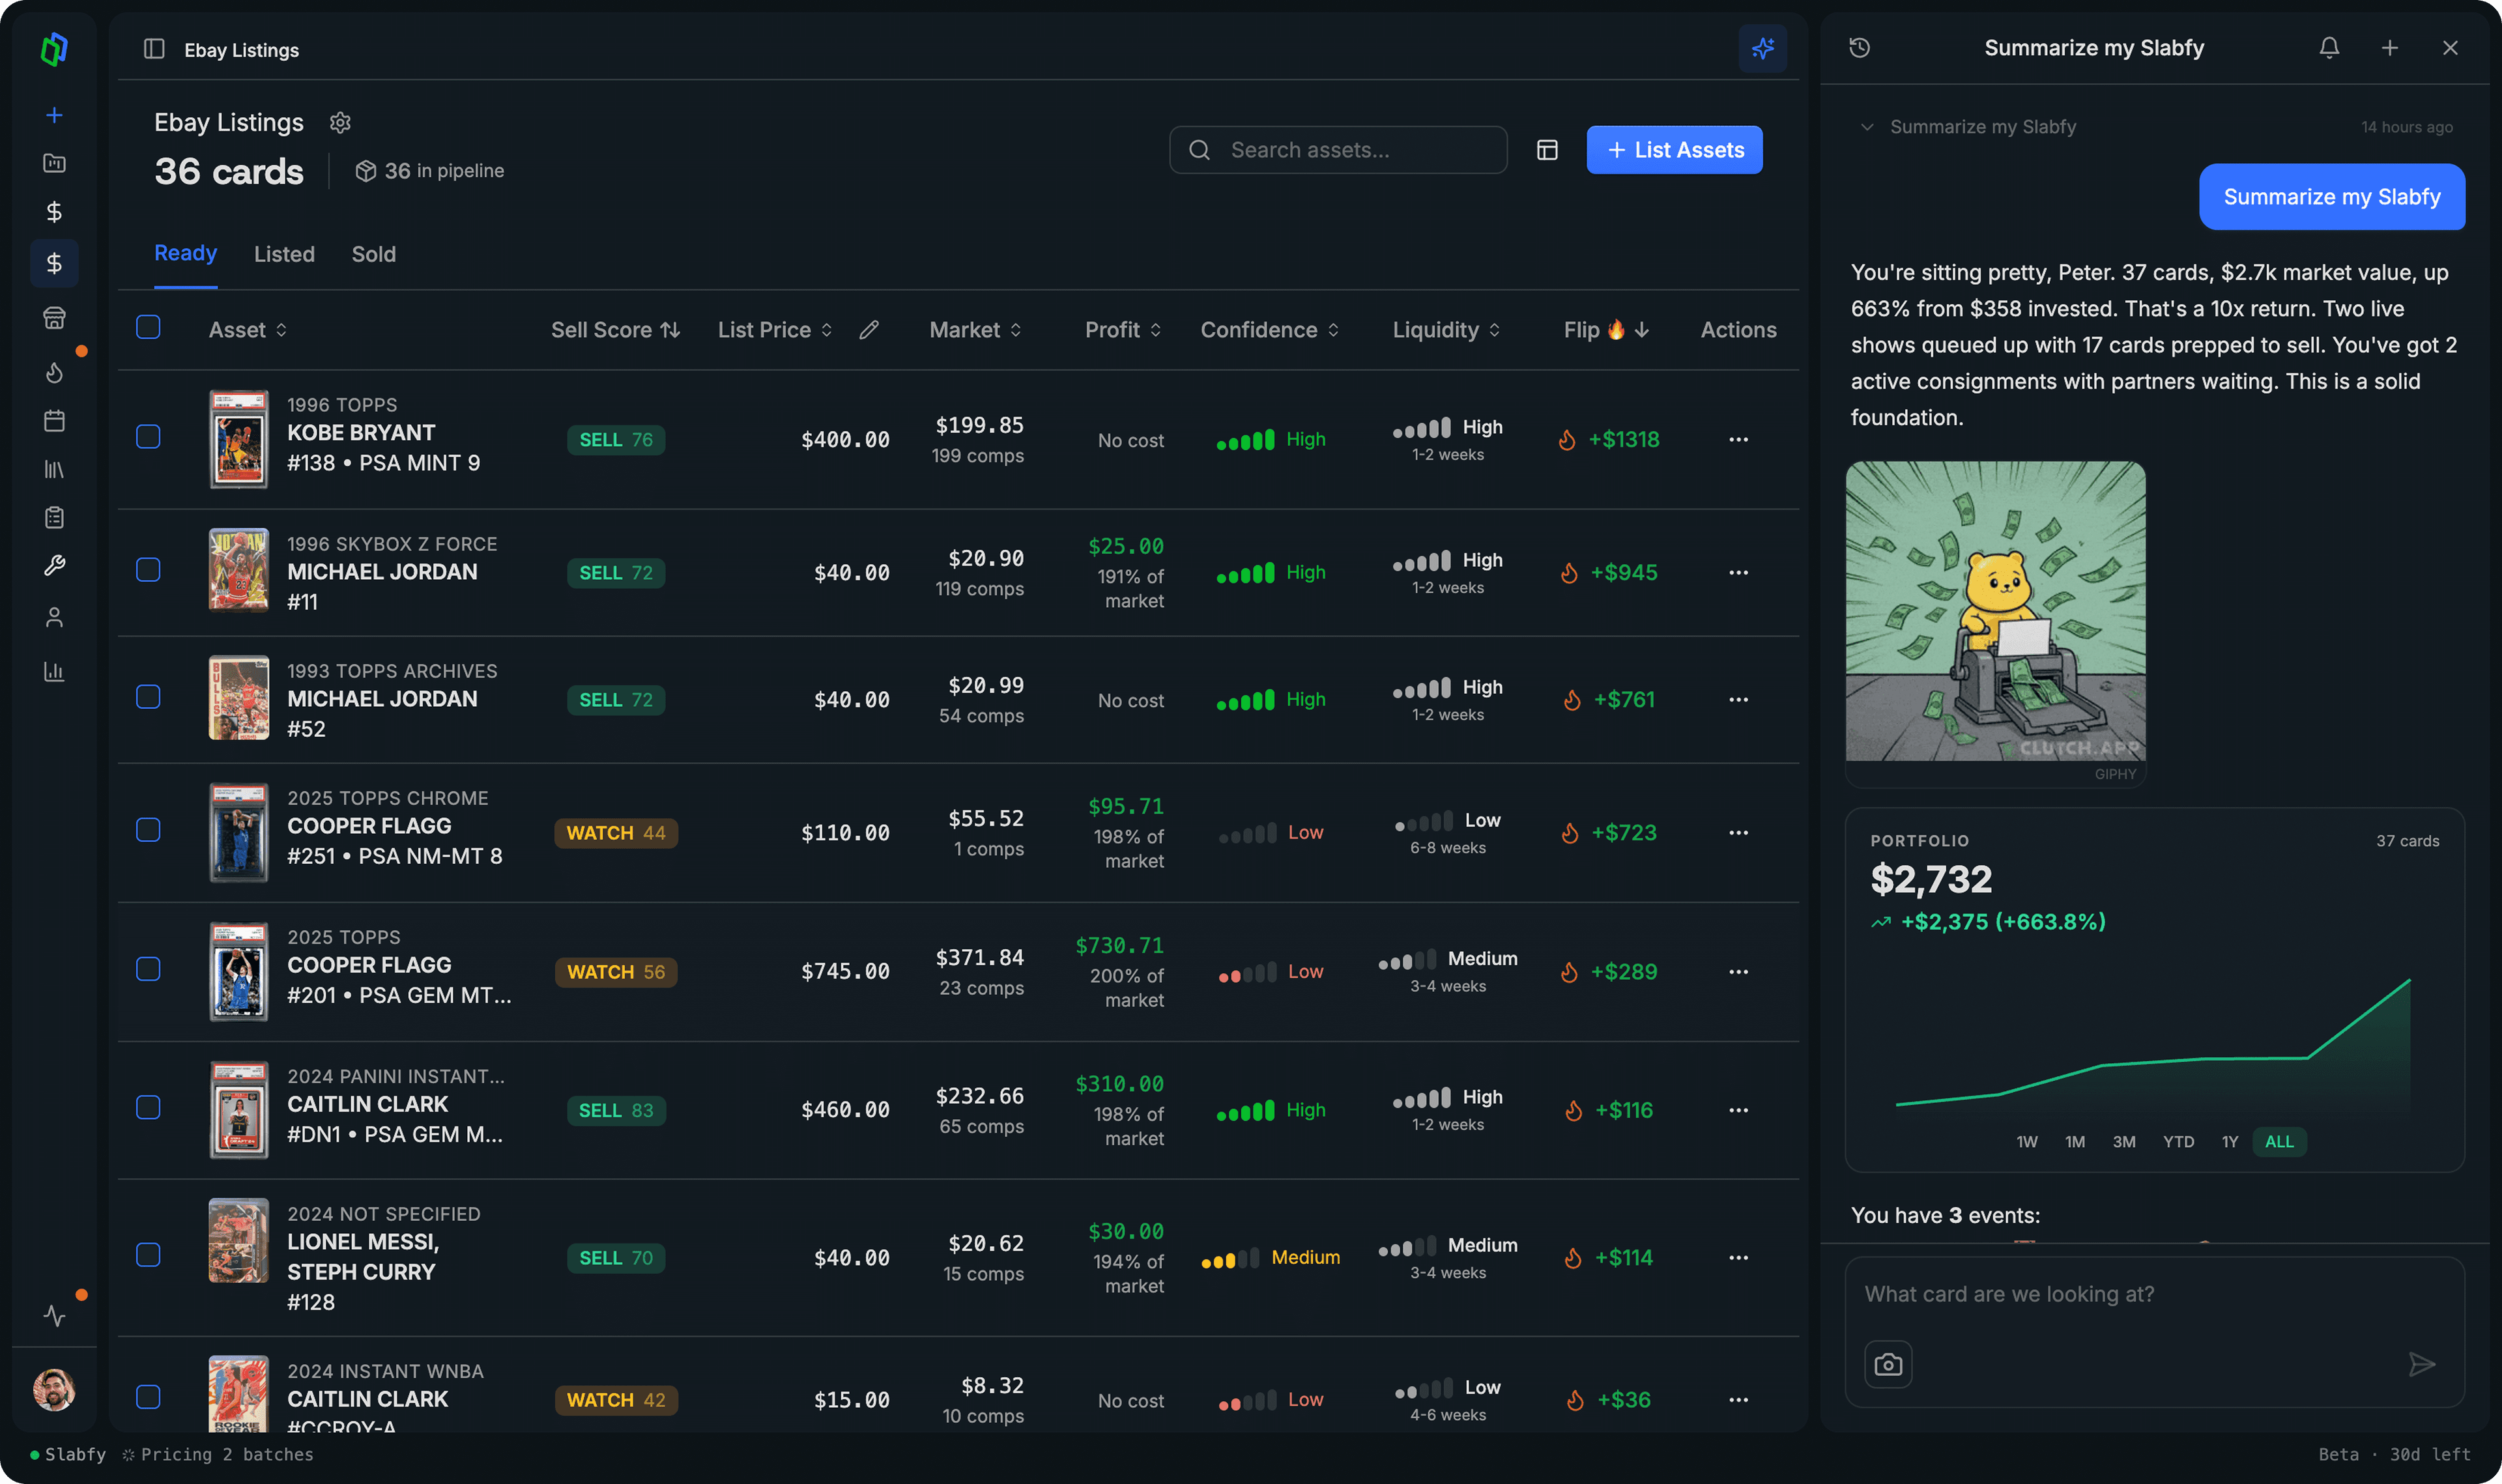
Task: Select the calendar icon in sidebar
Action: [x=54, y=420]
